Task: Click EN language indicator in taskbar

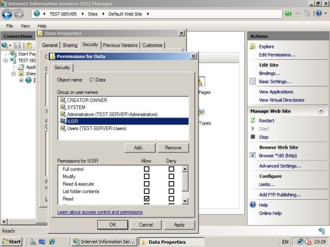Action: [285, 242]
